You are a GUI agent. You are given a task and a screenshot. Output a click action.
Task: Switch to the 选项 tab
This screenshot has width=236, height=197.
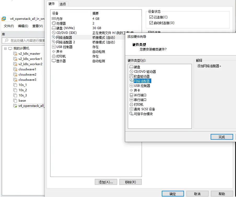(63, 4)
